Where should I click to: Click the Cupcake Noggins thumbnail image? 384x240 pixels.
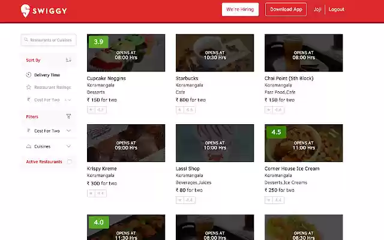pos(126,53)
